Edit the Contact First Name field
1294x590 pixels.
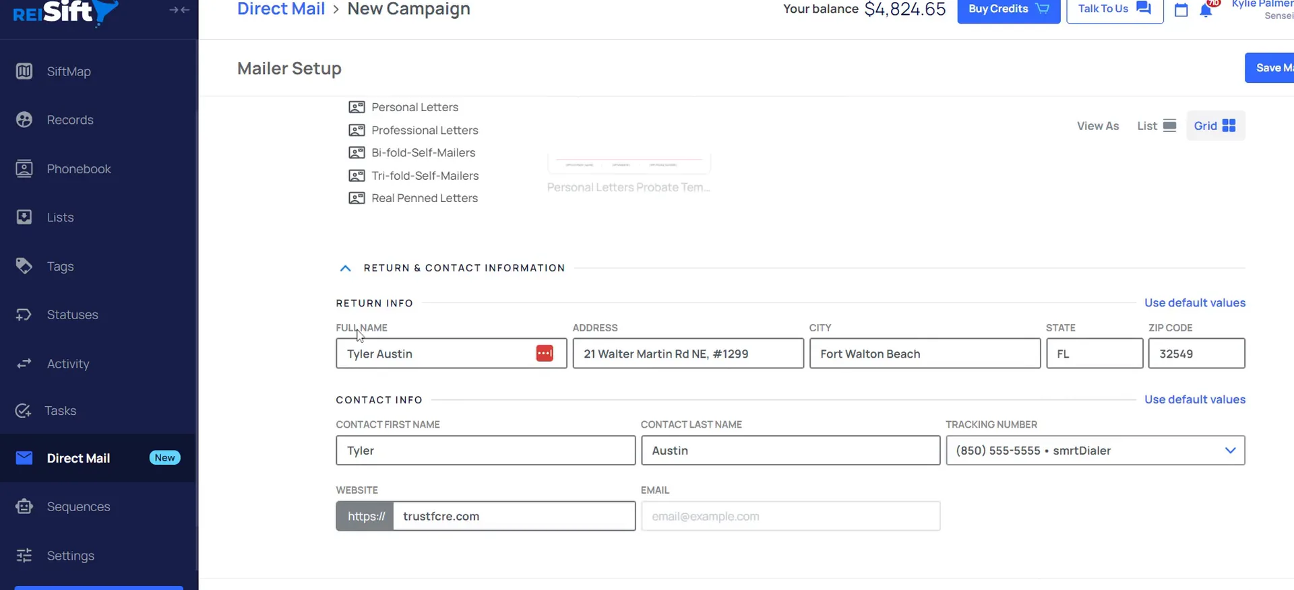485,451
